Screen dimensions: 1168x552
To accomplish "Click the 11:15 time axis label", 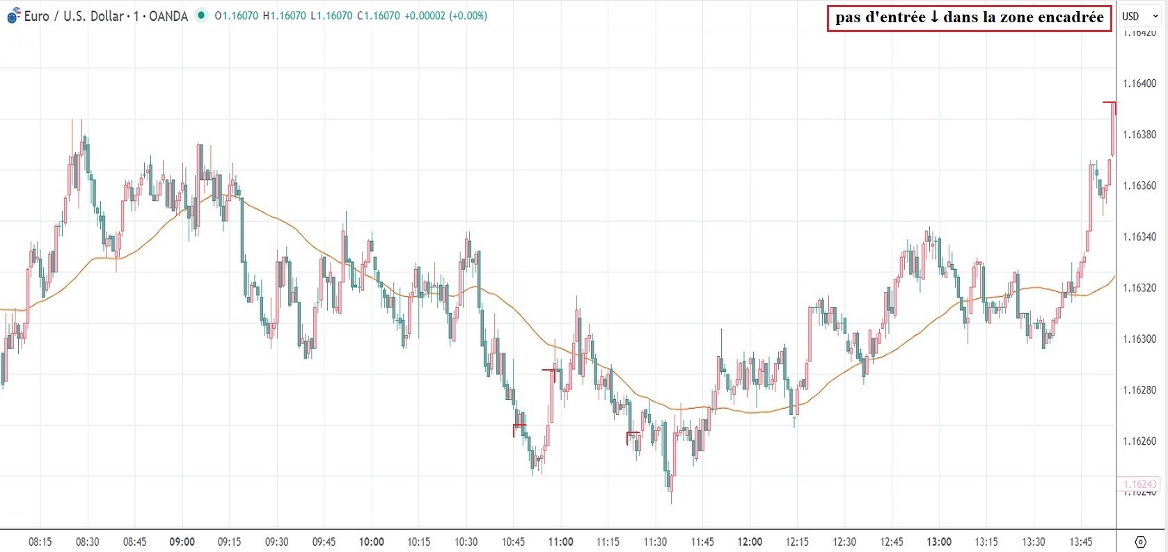I will [x=608, y=542].
